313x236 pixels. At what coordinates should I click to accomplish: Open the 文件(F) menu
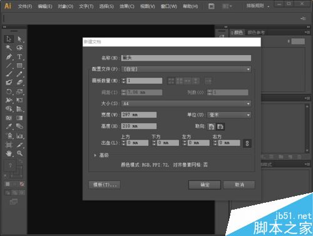pos(25,6)
